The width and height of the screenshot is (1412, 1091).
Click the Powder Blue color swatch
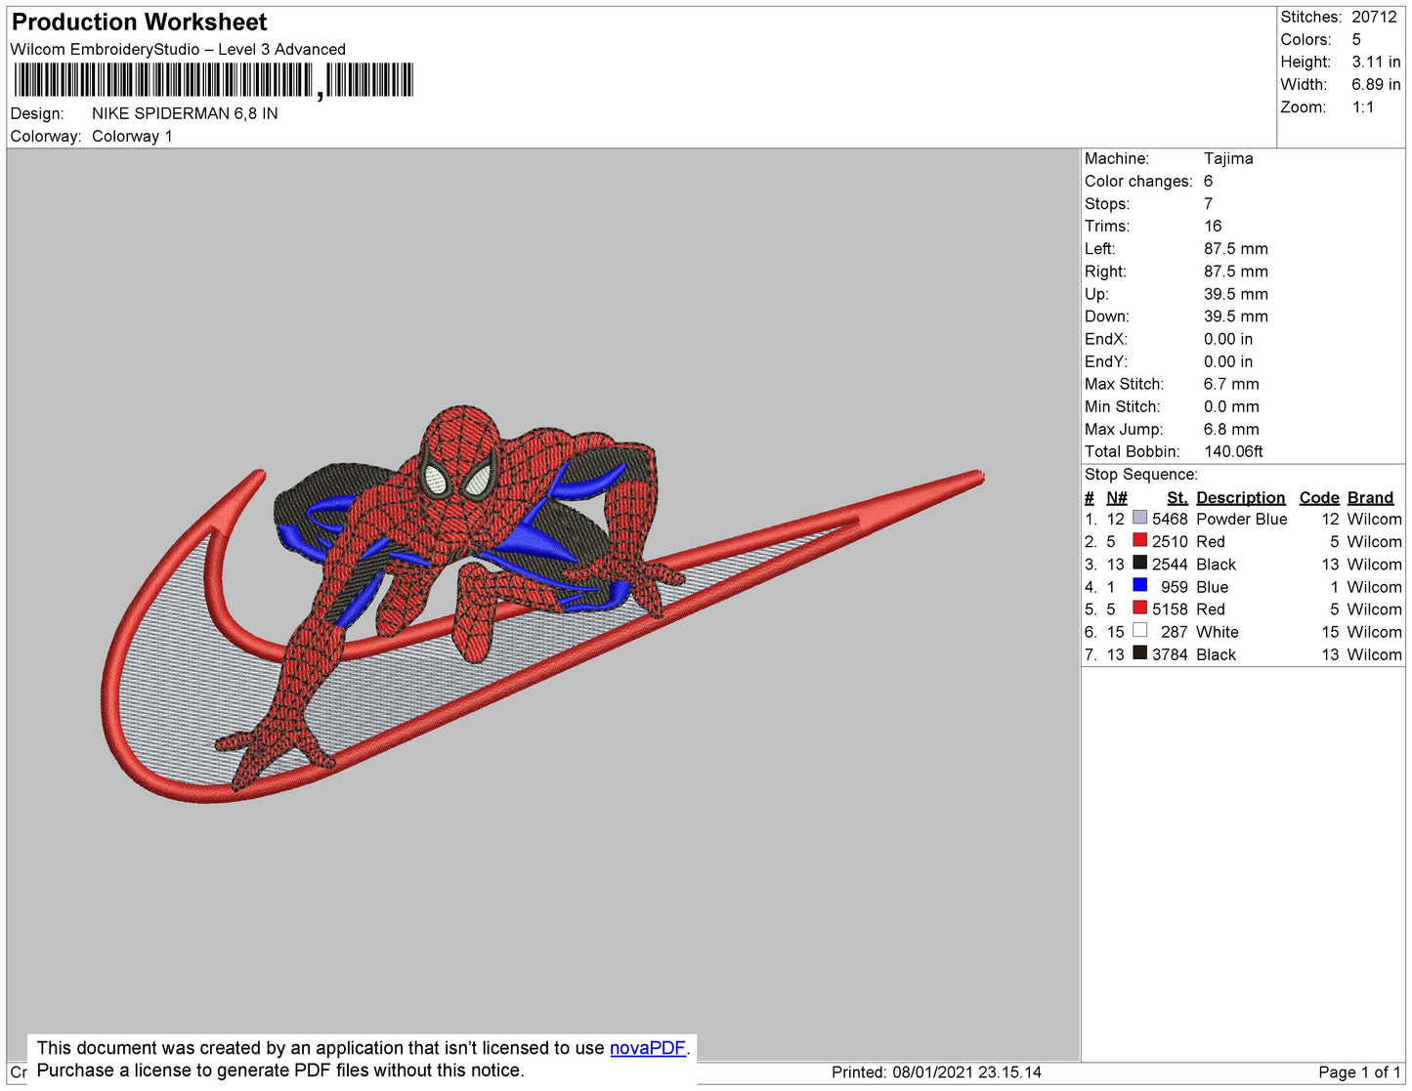(x=1139, y=518)
